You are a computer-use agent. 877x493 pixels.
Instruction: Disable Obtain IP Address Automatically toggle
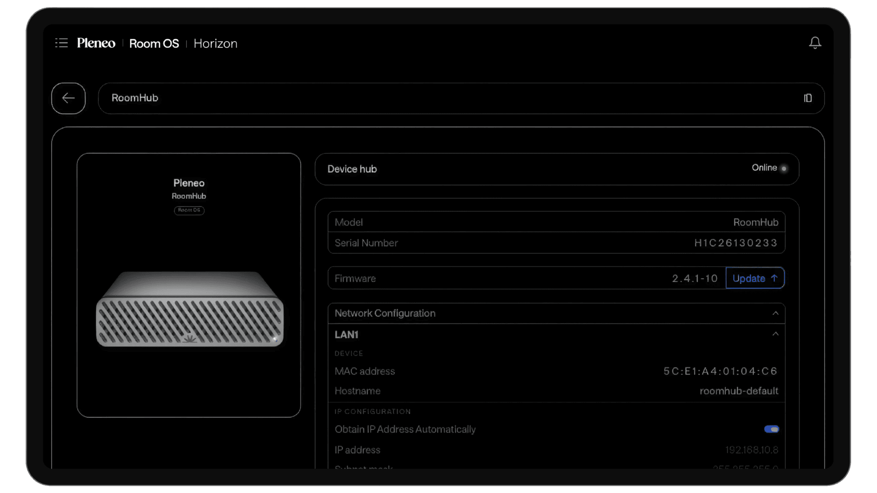click(771, 429)
